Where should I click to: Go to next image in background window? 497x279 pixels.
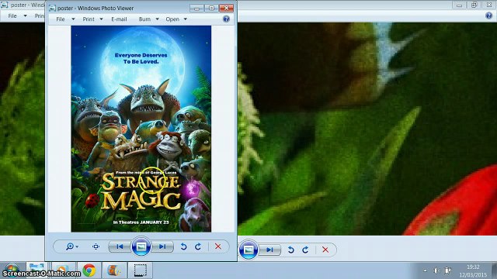(x=269, y=250)
